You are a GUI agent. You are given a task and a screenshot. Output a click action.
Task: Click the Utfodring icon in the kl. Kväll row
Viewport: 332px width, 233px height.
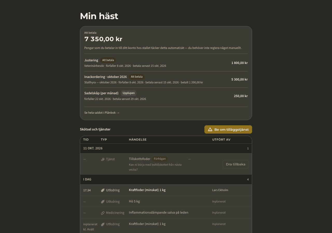coord(103,224)
